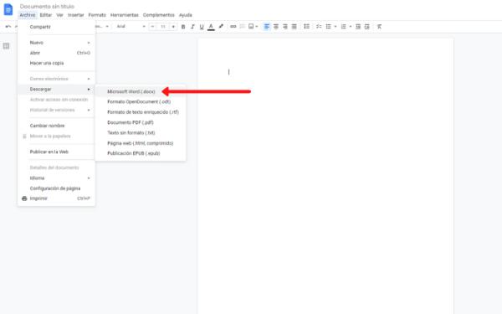
Task: Open the Arial font dropdown
Action: pos(131,26)
